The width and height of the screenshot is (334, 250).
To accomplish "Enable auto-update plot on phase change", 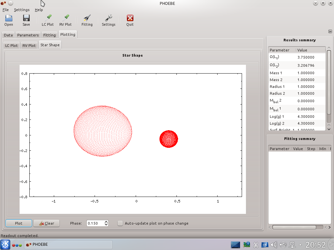I will 120,223.
